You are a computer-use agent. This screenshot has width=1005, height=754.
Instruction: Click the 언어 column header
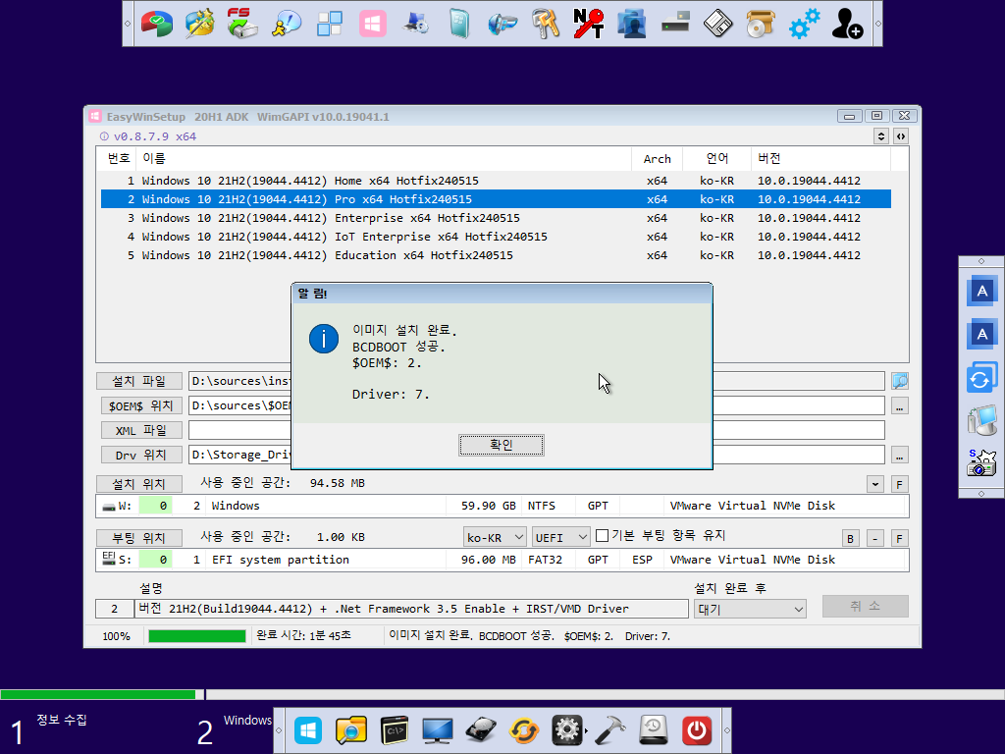(716, 158)
